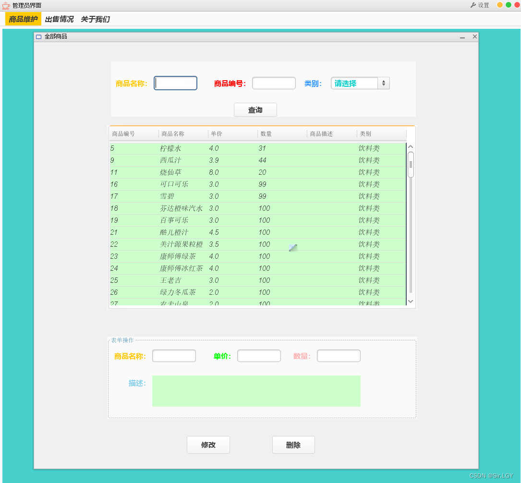Focus the form 单价 input field

pyautogui.click(x=259, y=356)
